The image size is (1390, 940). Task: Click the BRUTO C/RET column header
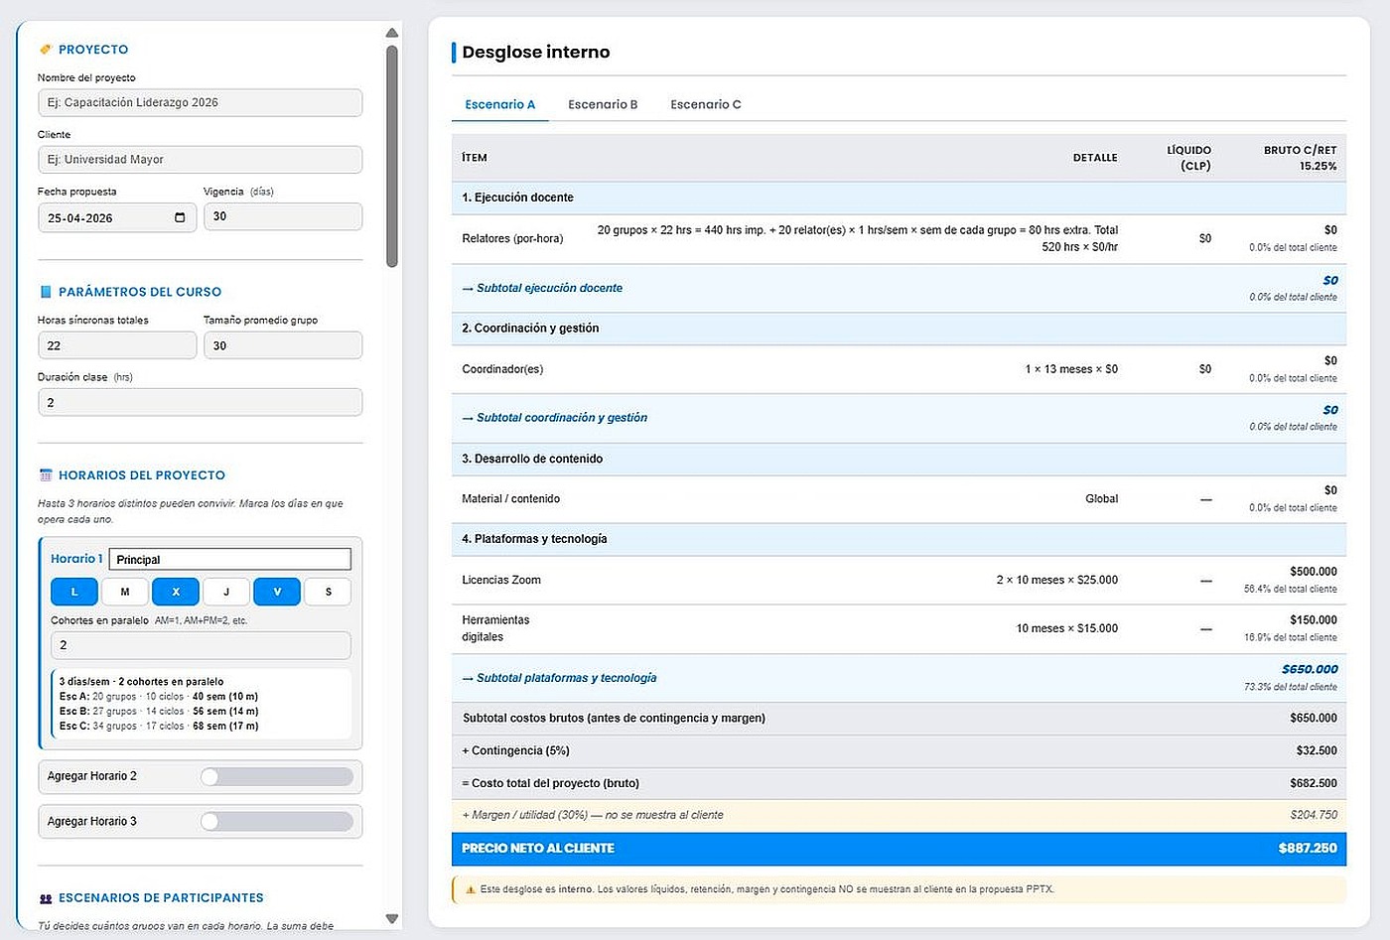click(1300, 158)
